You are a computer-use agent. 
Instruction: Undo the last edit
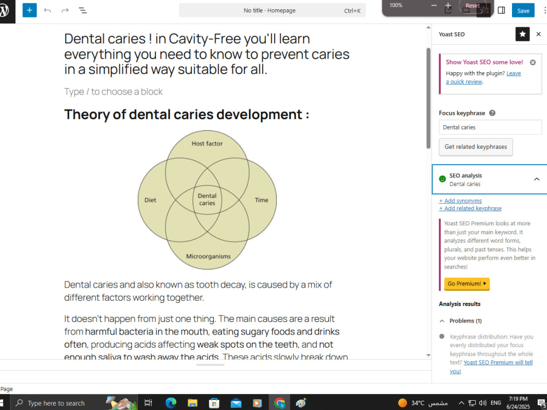click(x=48, y=10)
